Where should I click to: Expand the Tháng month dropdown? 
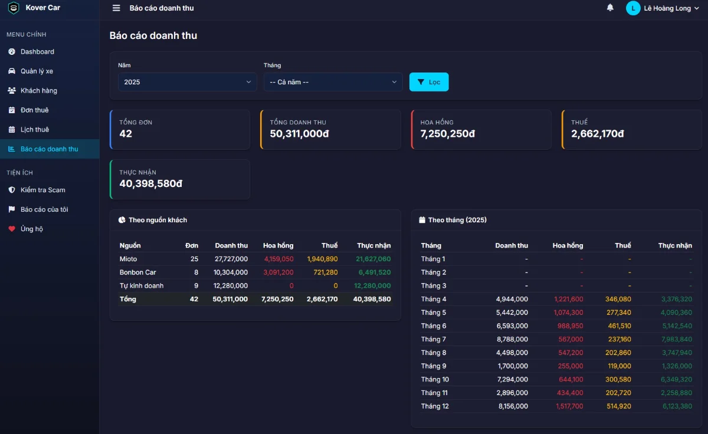click(333, 82)
